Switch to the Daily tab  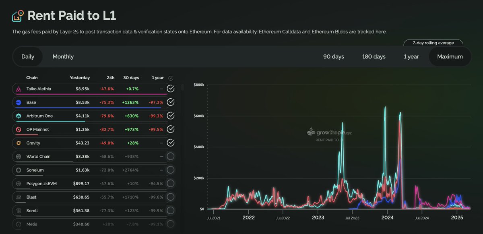tap(28, 57)
